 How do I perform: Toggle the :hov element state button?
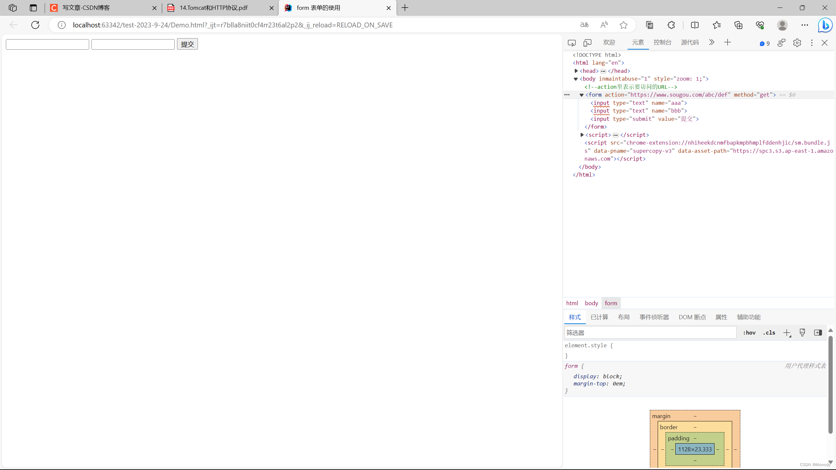[x=749, y=333]
